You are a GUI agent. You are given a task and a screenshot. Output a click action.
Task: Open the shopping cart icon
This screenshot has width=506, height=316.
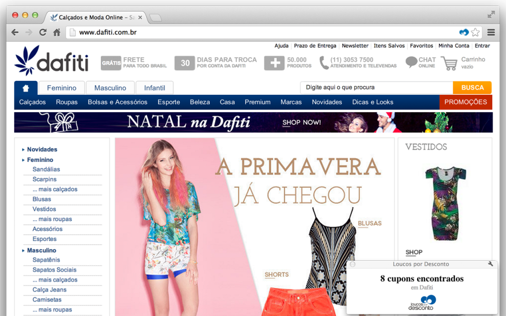(x=449, y=63)
